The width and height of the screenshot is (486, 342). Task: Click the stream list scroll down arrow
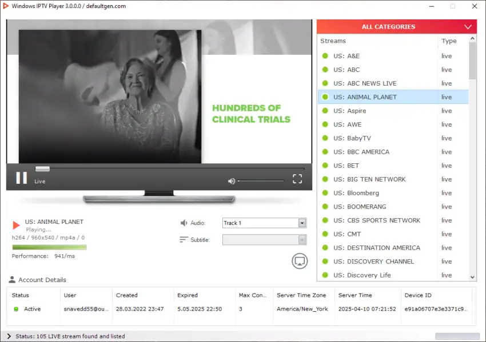(x=472, y=277)
